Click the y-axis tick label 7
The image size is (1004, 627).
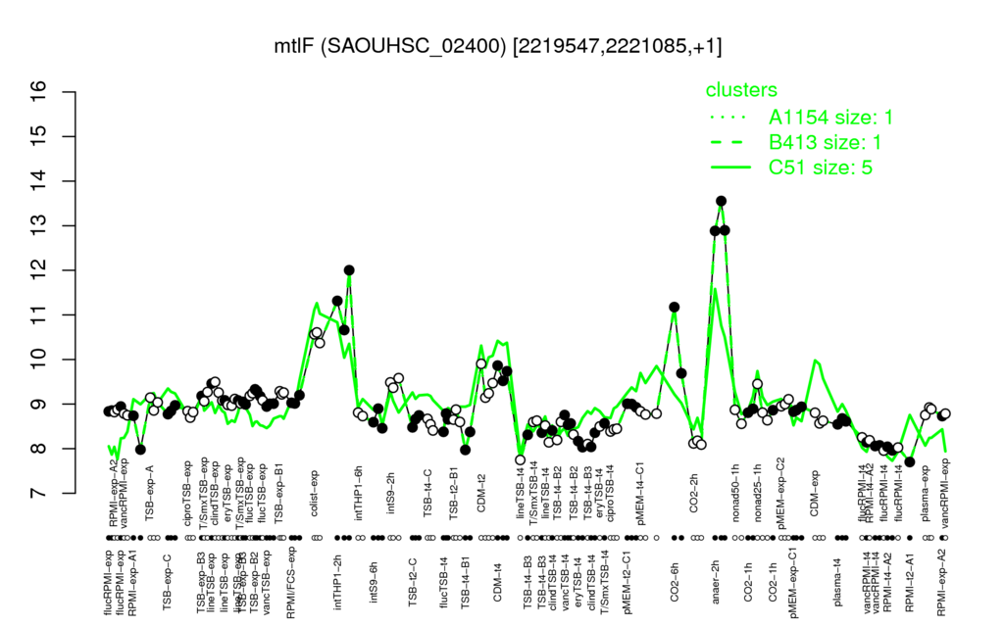(39, 494)
